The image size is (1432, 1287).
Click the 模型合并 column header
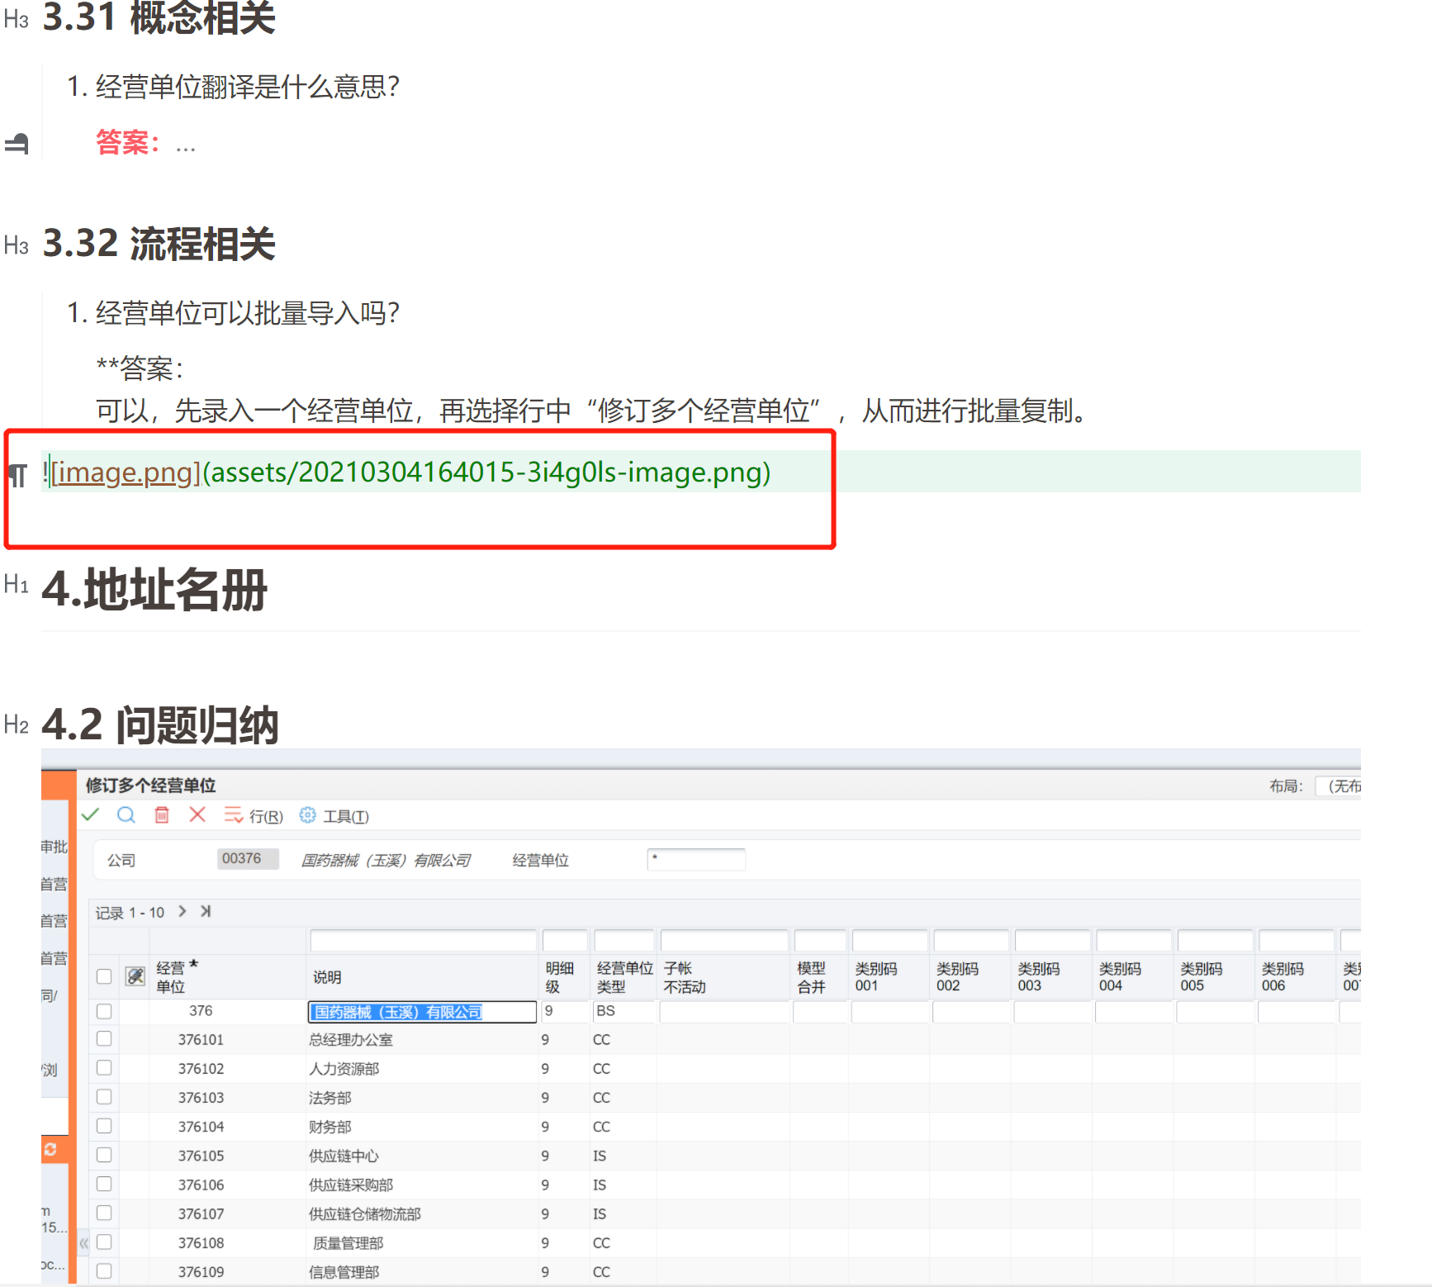811,977
